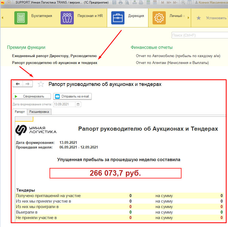Click the envelope icon on Отправить на e-mail
228x227 pixels.
58,96
